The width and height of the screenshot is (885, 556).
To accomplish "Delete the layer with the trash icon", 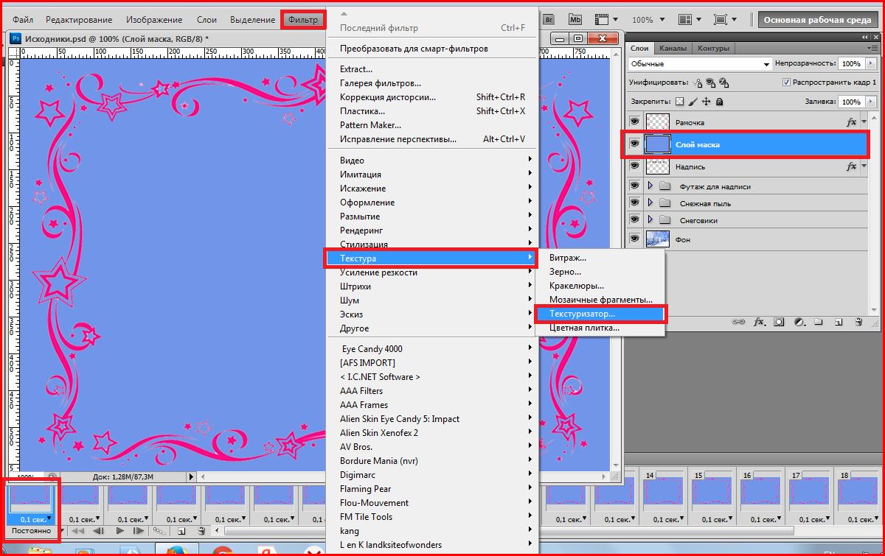I will point(858,322).
